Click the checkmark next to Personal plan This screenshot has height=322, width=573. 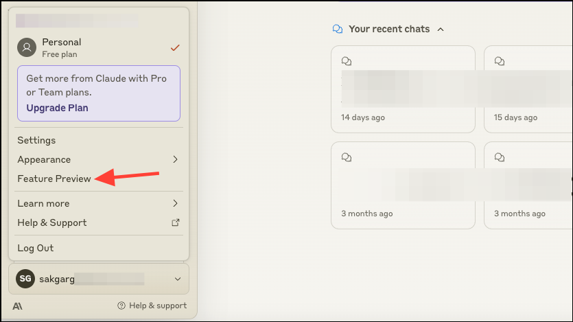175,48
